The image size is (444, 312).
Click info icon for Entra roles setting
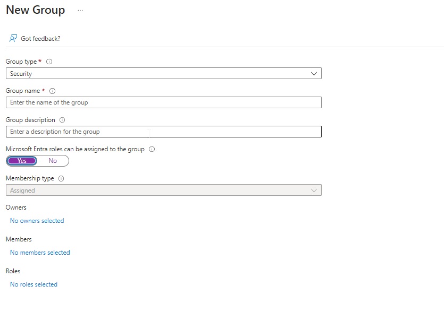[152, 149]
